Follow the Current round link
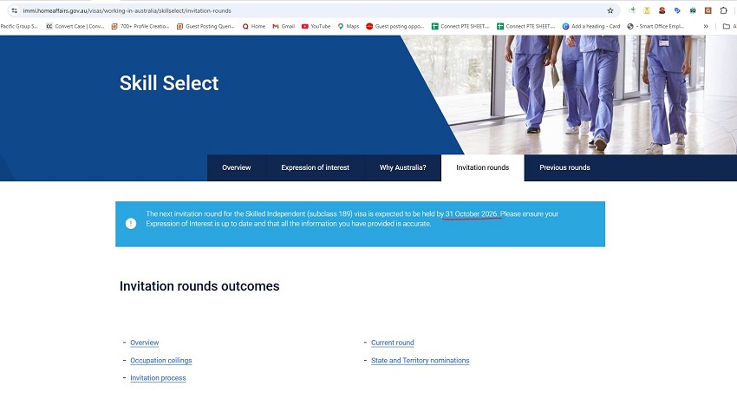This screenshot has height=399, width=737. 393,343
